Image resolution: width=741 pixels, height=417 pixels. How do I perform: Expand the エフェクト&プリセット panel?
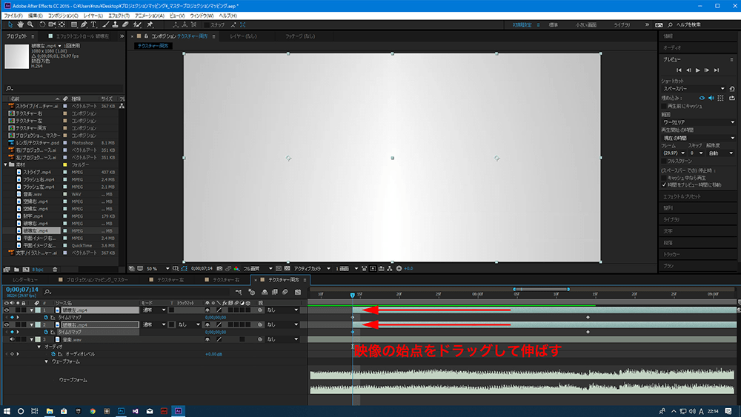point(683,196)
